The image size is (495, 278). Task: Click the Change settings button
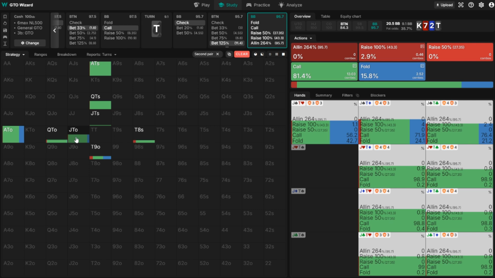(x=30, y=43)
